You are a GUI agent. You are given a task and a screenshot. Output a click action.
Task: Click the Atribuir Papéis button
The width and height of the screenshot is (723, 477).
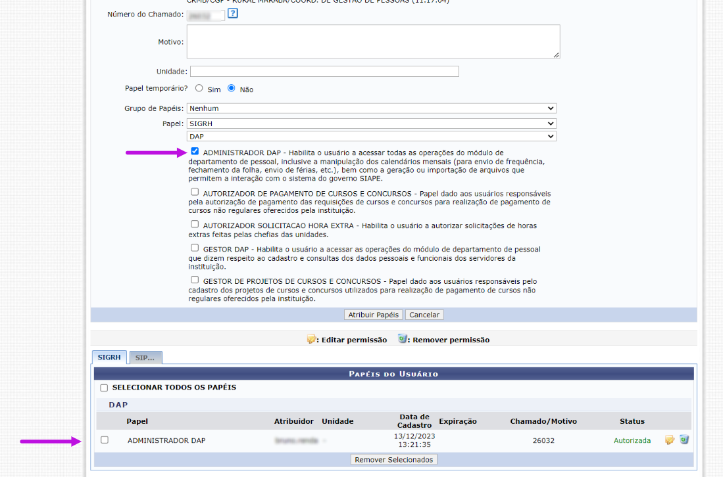tap(374, 315)
